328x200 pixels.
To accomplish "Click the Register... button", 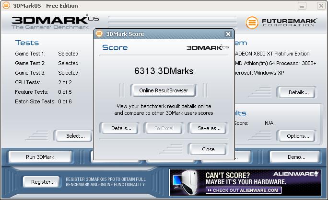I will click(41, 182).
